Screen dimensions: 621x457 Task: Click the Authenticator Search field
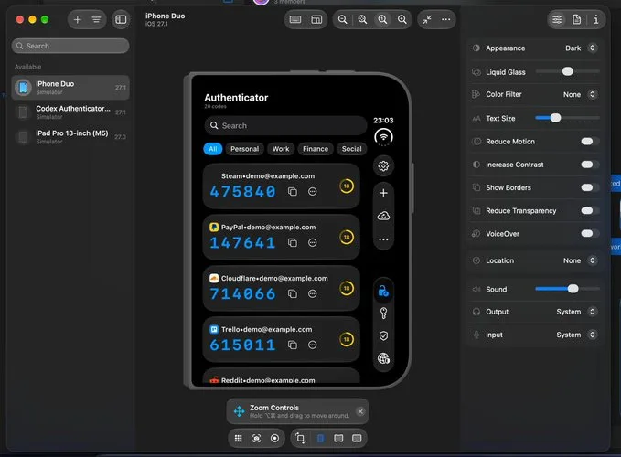pos(285,125)
